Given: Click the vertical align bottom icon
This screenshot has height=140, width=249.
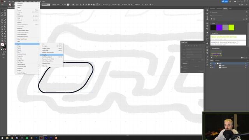Looking at the screenshot, I should 94,5.
